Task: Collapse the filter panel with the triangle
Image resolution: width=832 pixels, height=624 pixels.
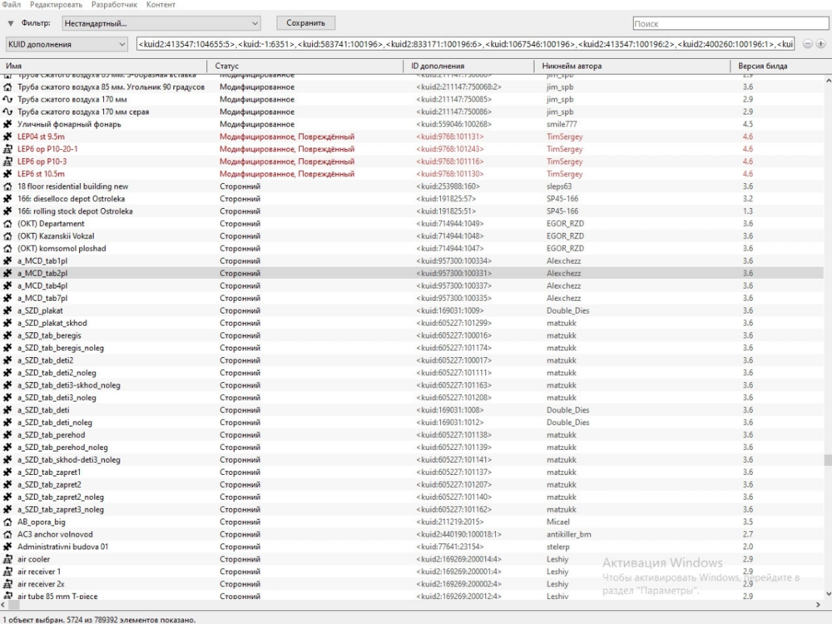Action: pyautogui.click(x=11, y=23)
